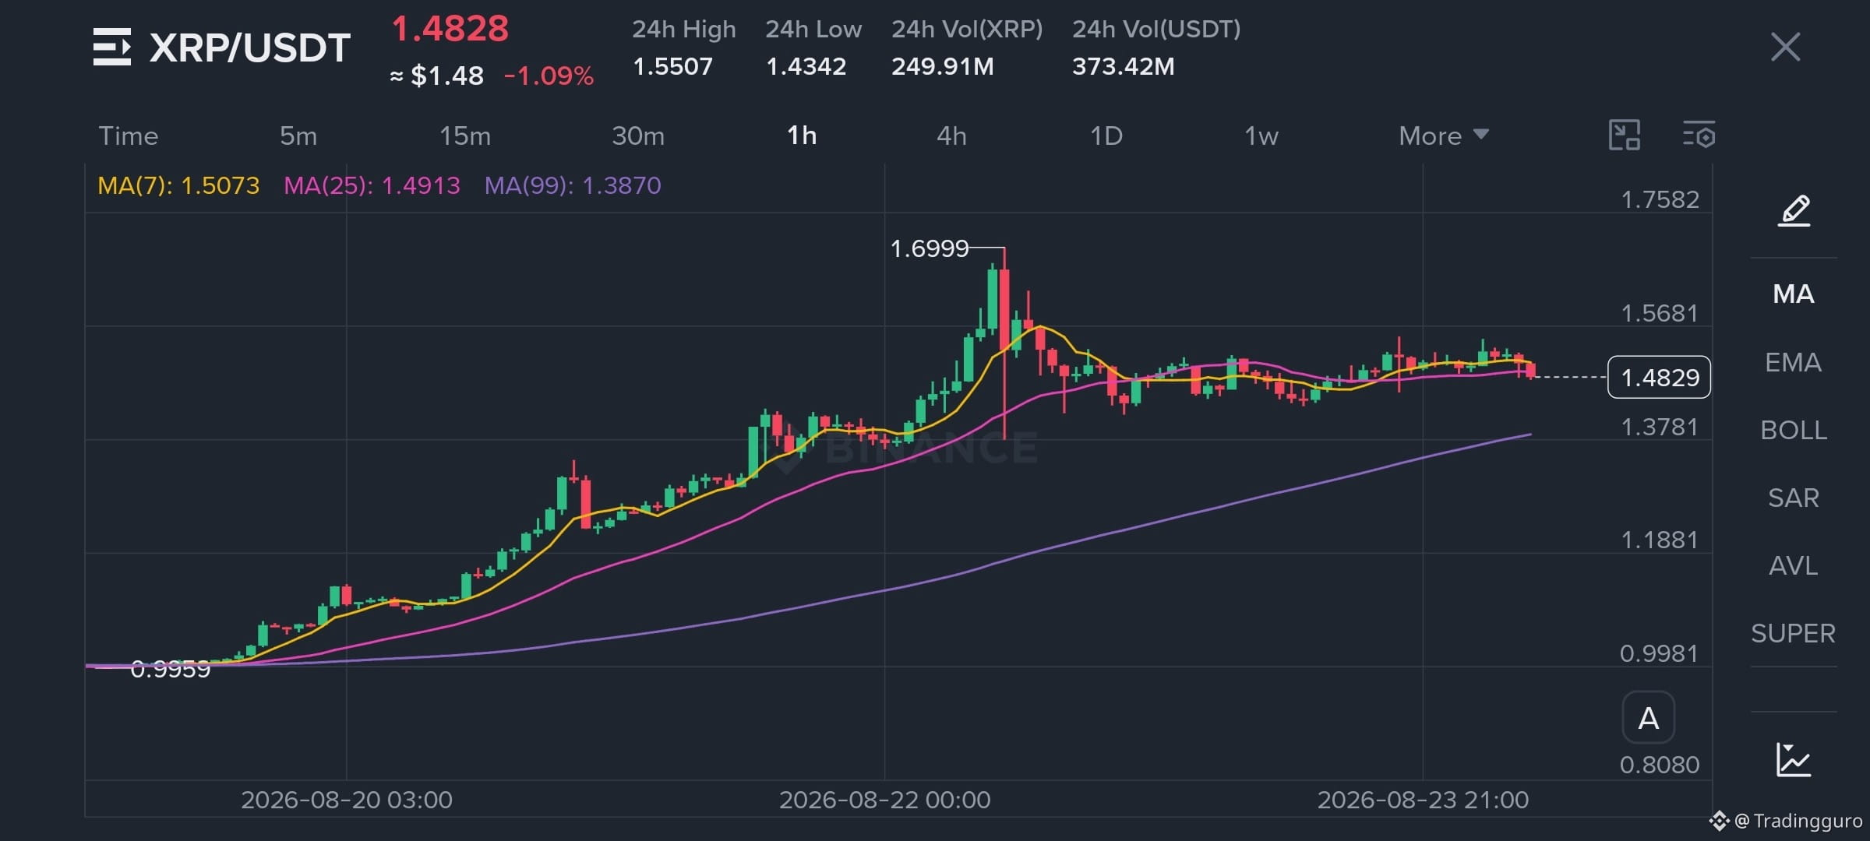Click the 0.9959 low price marker
This screenshot has width=1870, height=841.
click(170, 669)
